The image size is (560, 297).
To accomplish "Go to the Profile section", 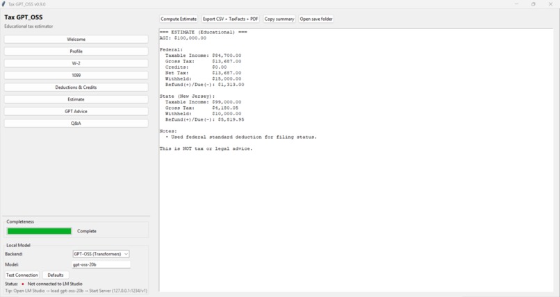I will coord(76,51).
